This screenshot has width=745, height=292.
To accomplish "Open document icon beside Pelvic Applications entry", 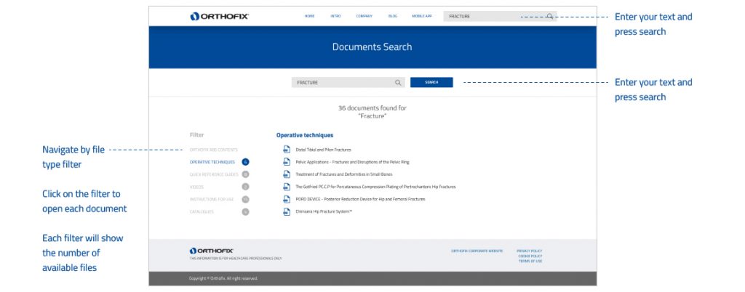I will (287, 162).
